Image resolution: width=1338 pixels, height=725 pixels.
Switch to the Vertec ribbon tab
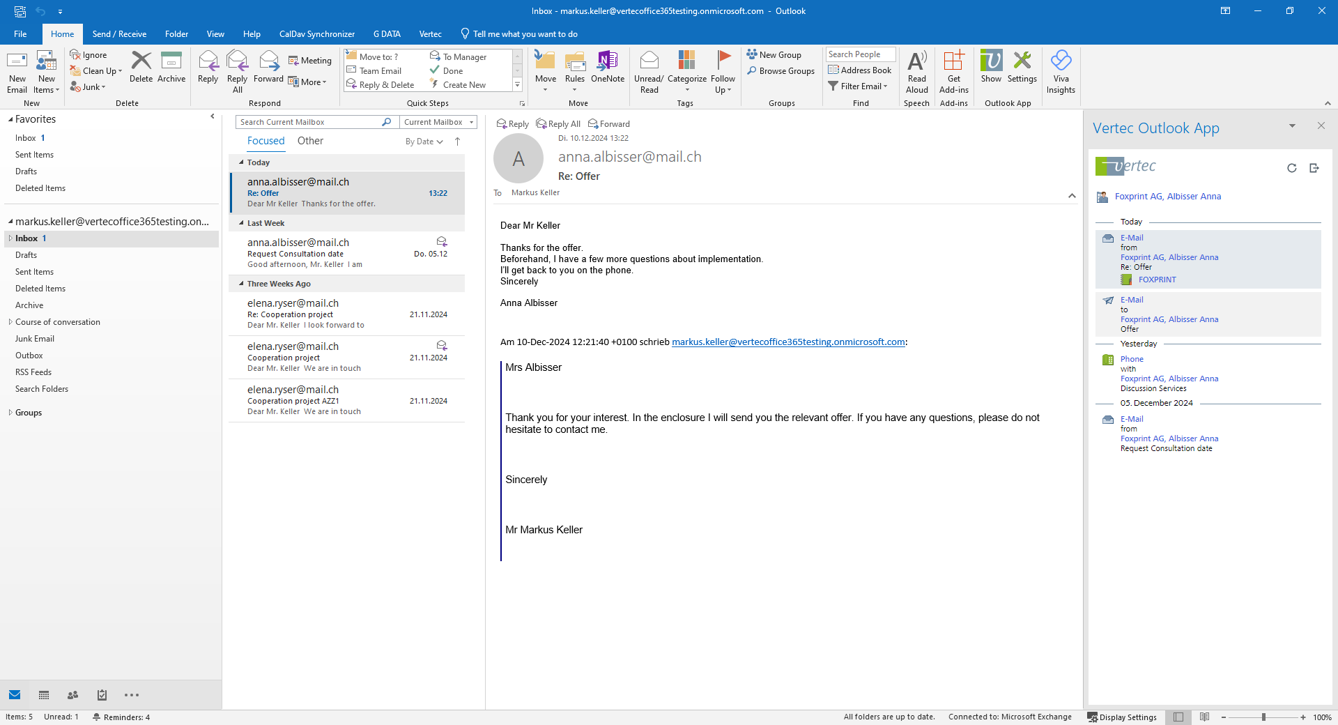coord(430,33)
